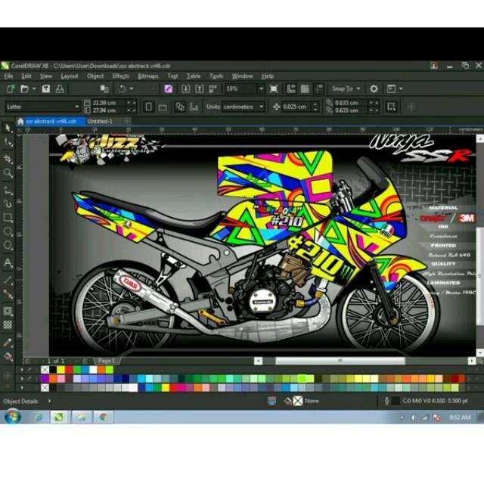This screenshot has height=484, width=484.
Task: Pick the yellow swatch in document palette
Action: pyautogui.click(x=60, y=370)
